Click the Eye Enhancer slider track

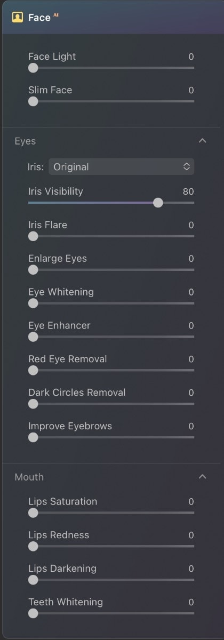click(111, 337)
